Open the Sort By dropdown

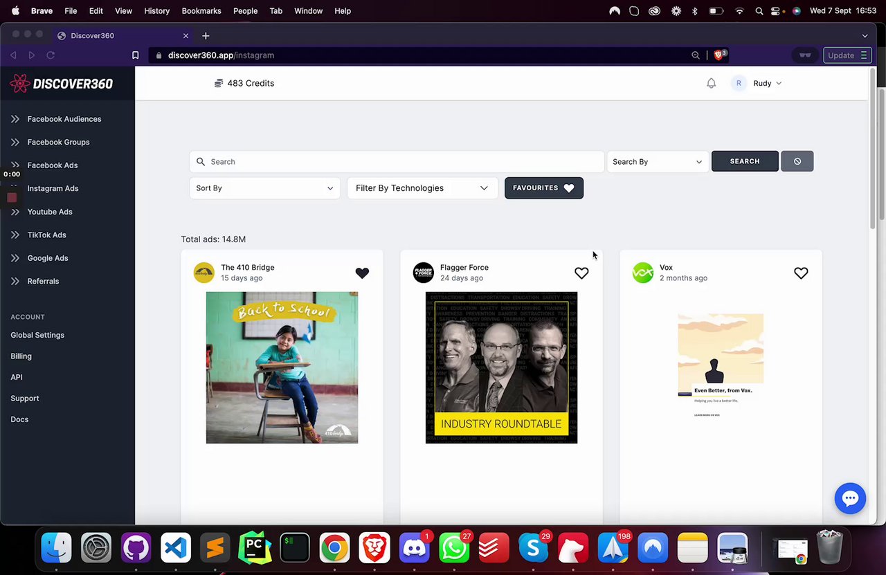click(x=264, y=188)
